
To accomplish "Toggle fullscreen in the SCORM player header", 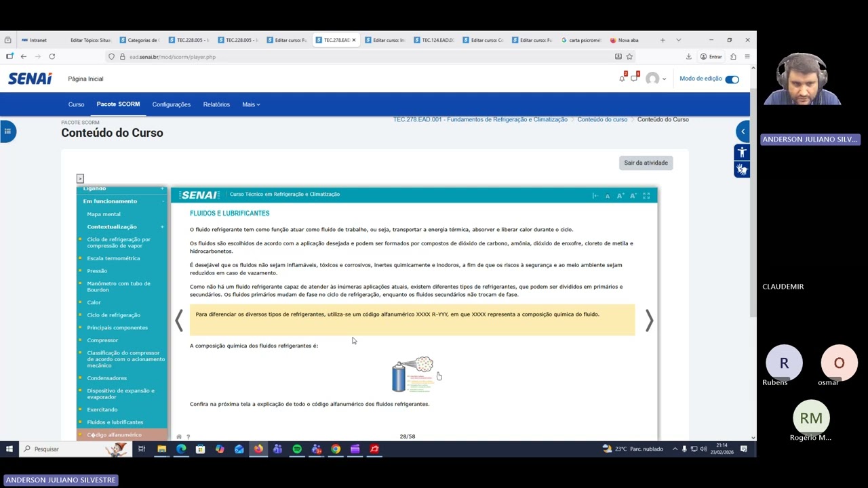I will pos(646,196).
